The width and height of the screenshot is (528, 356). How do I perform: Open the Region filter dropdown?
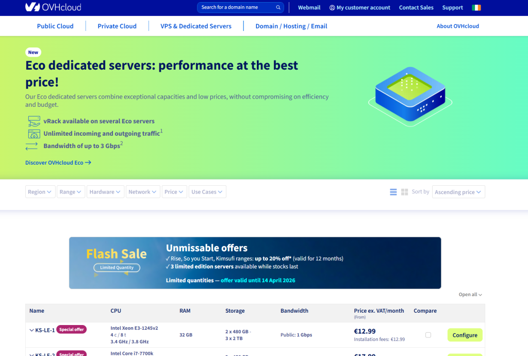point(40,192)
